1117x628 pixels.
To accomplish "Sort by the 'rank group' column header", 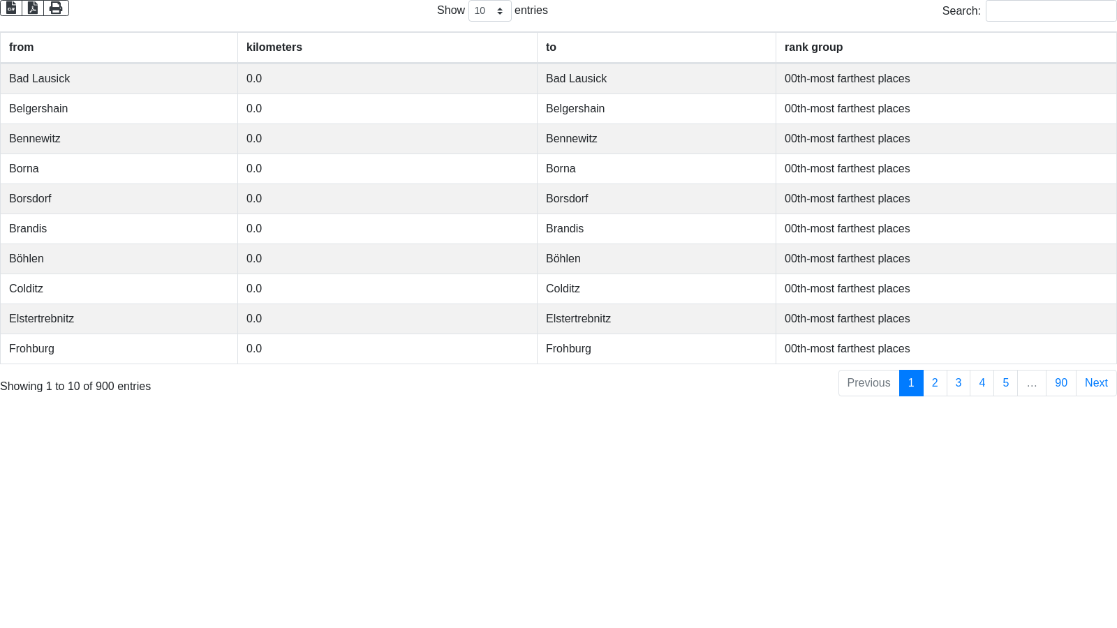I will point(813,47).
